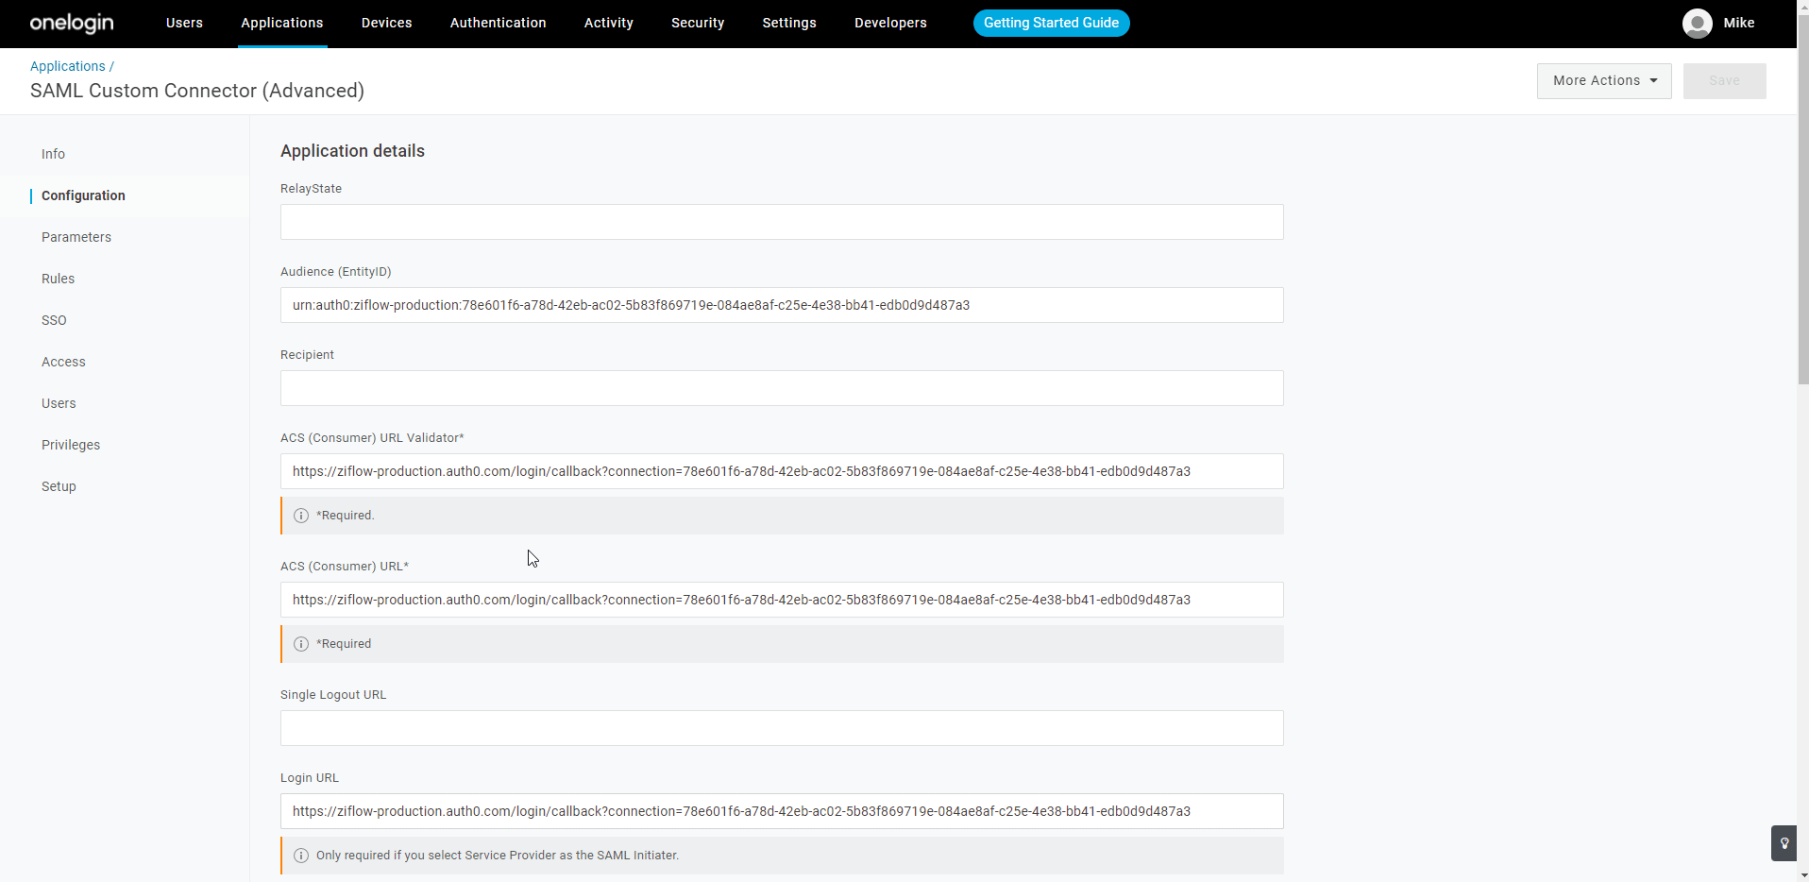Click info icon under ACS URL Validator
The width and height of the screenshot is (1809, 882).
coord(301,516)
